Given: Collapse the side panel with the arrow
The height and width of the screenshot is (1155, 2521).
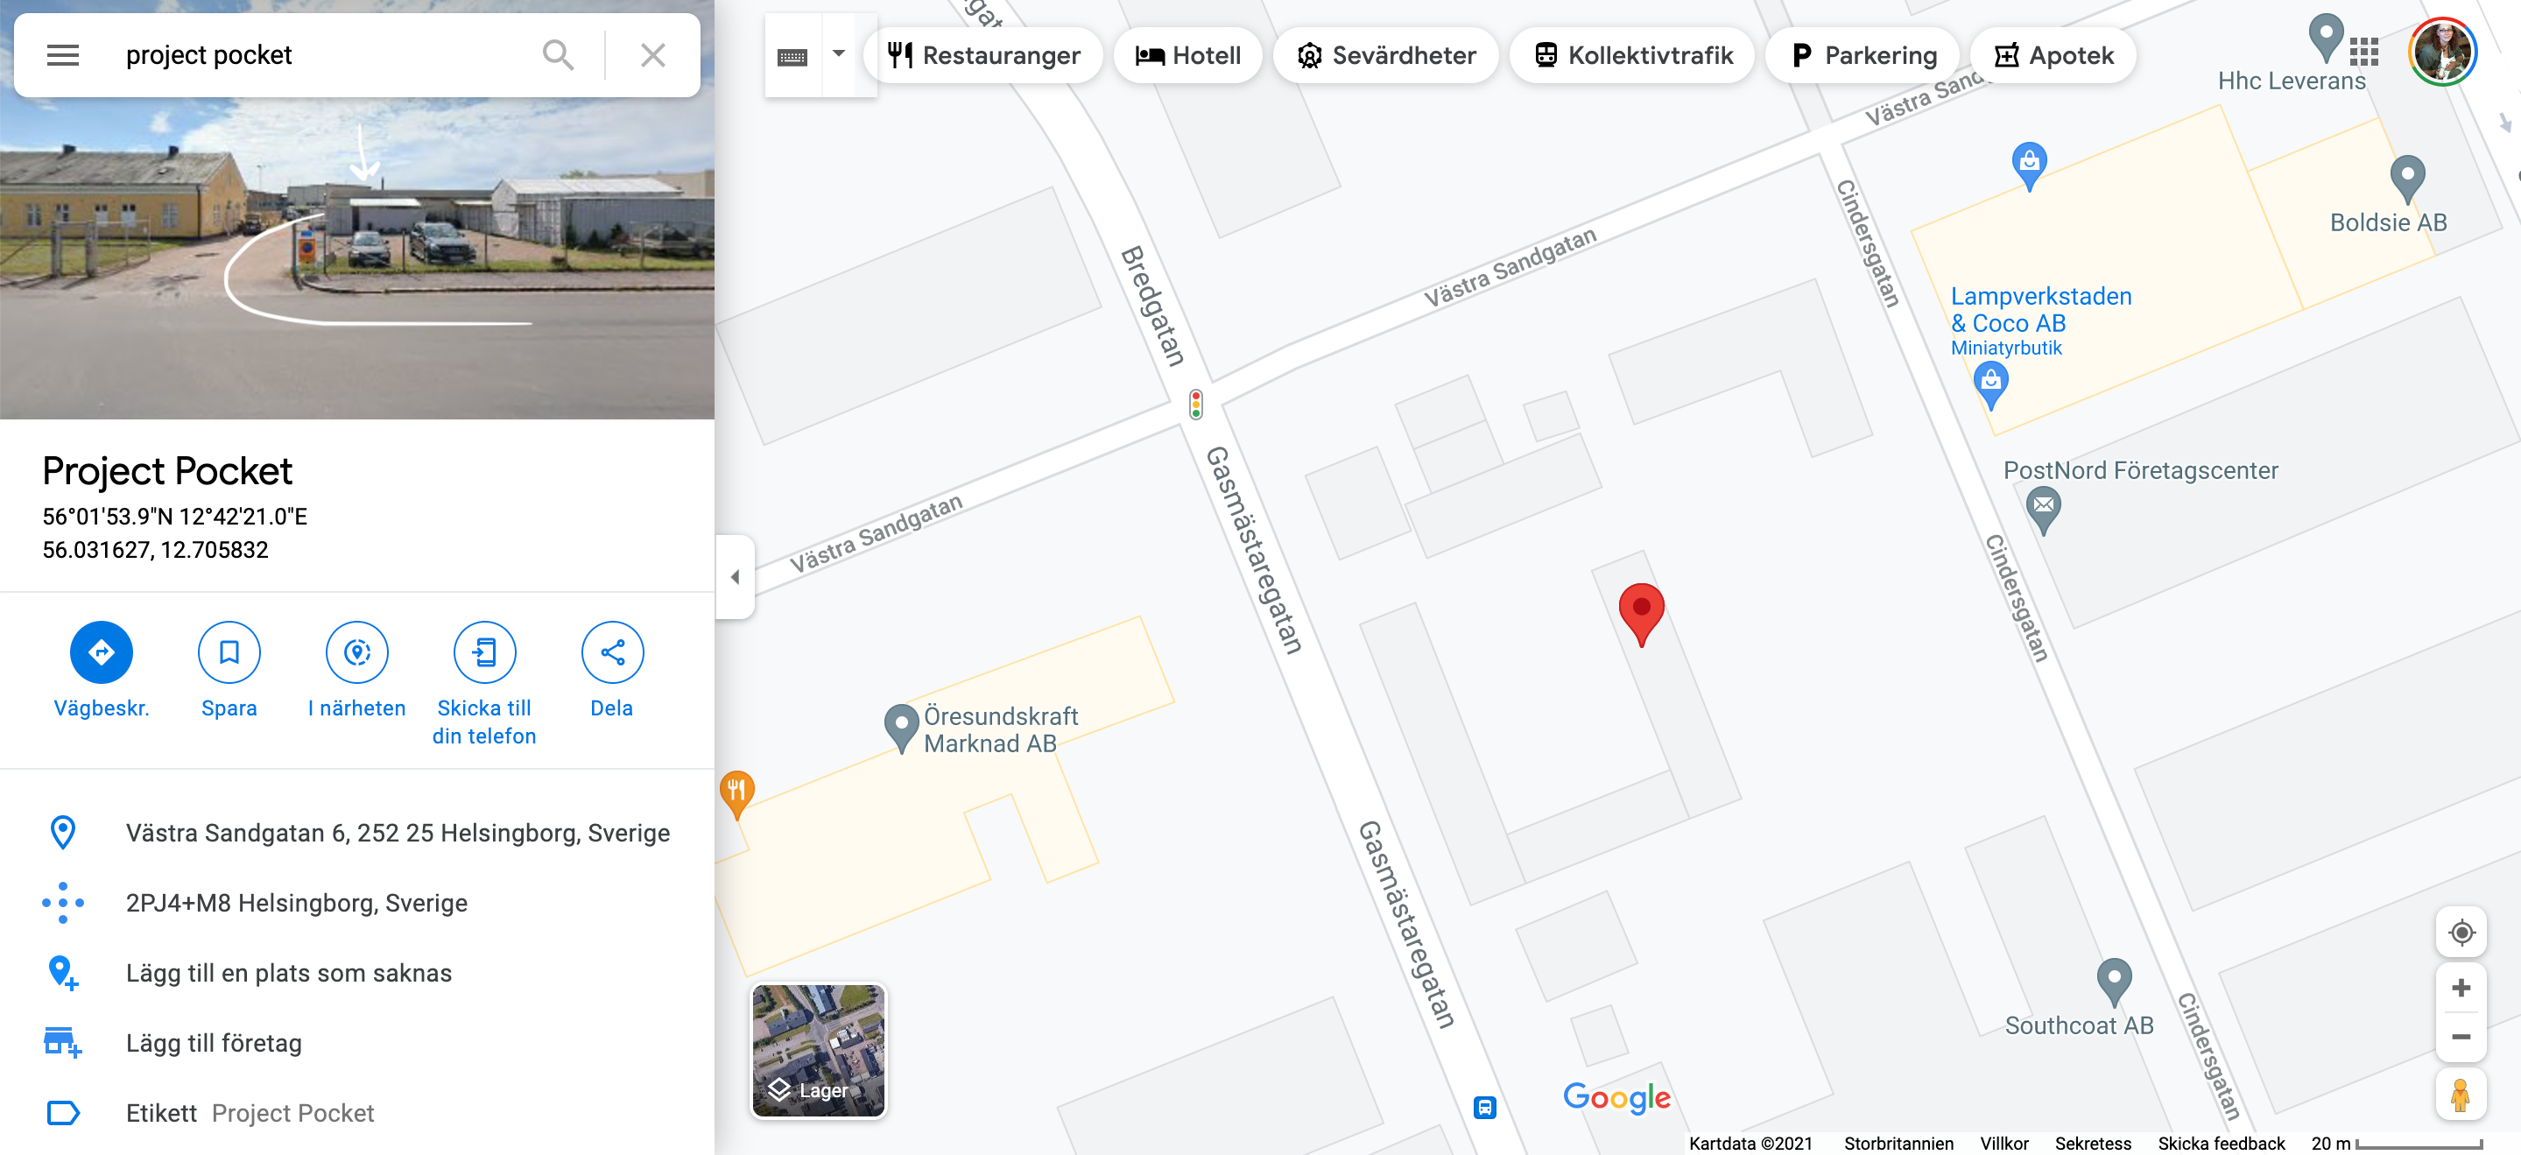Looking at the screenshot, I should click(x=735, y=576).
